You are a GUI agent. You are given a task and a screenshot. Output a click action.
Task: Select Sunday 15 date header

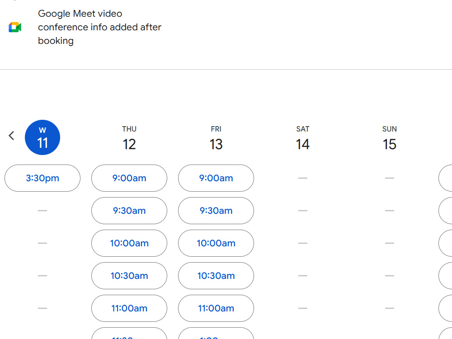tap(390, 138)
